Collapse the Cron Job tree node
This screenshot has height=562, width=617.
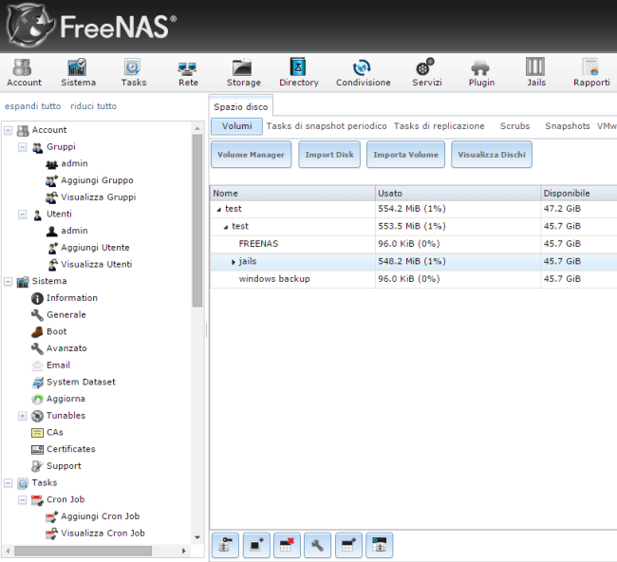(x=23, y=500)
